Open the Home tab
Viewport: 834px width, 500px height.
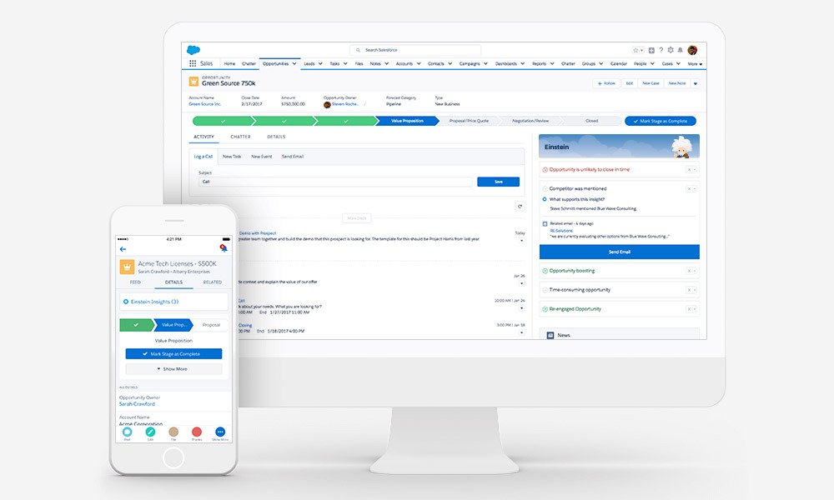[229, 64]
